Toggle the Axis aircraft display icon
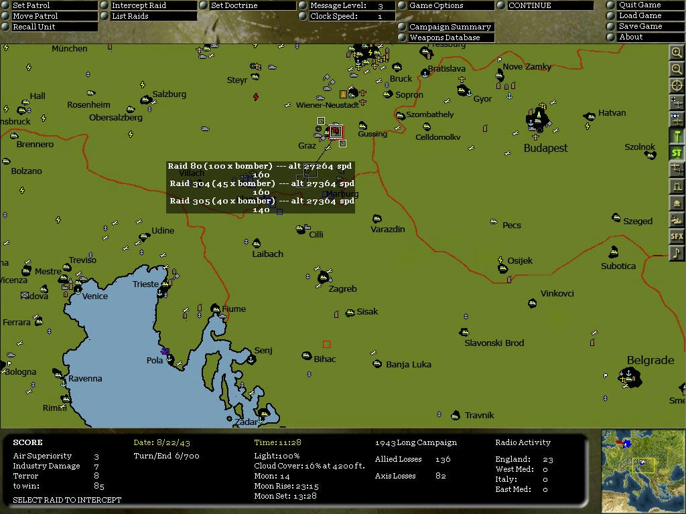This screenshot has height=514, width=686. (x=677, y=102)
